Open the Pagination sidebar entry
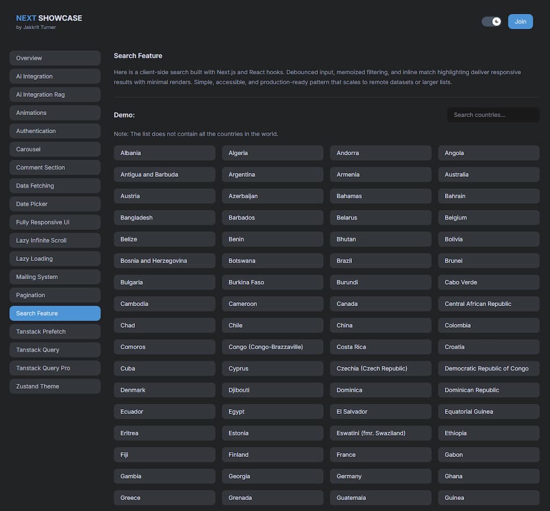 (55, 295)
